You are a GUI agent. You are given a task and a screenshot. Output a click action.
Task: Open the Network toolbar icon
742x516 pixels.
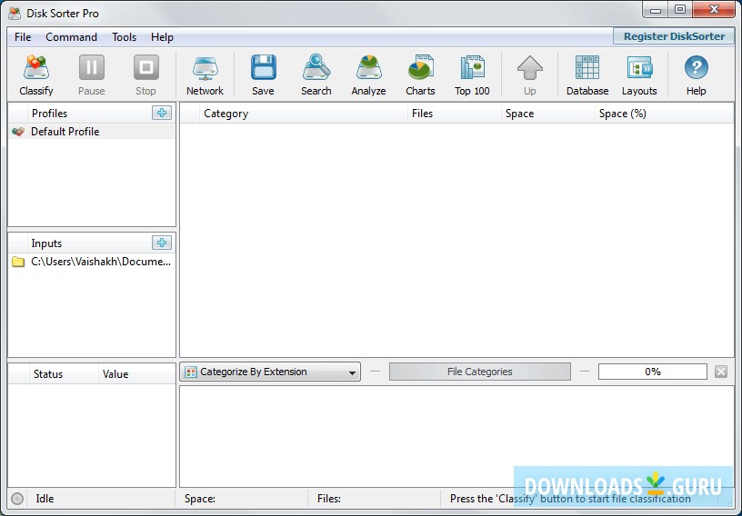tap(205, 67)
